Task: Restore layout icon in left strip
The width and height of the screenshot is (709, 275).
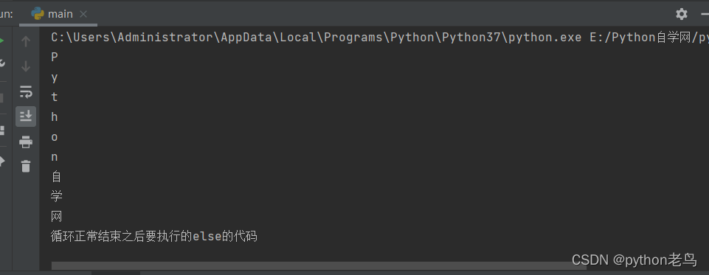Action: tap(1, 130)
